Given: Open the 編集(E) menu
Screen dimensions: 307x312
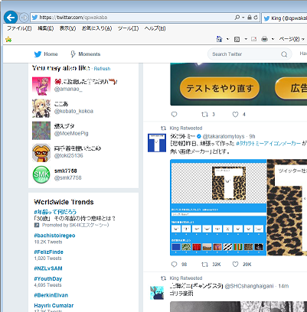Looking at the screenshot, I should click(46, 28).
